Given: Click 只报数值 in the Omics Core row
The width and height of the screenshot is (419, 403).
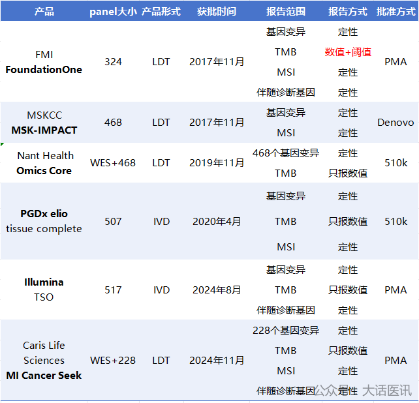Looking at the screenshot, I should 348,173.
